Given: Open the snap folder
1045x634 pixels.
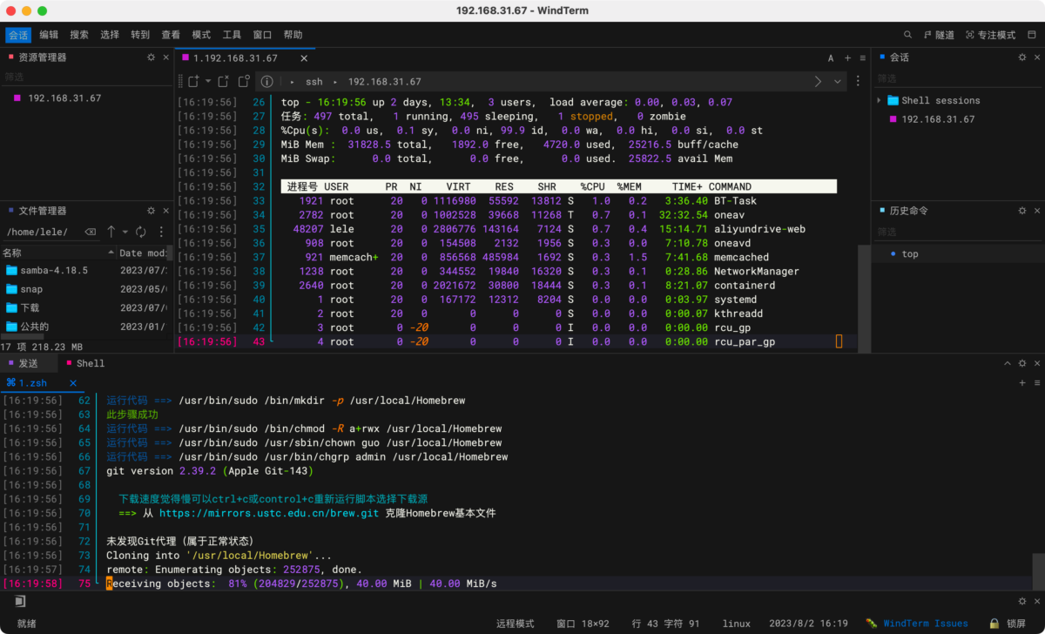Looking at the screenshot, I should (x=31, y=289).
